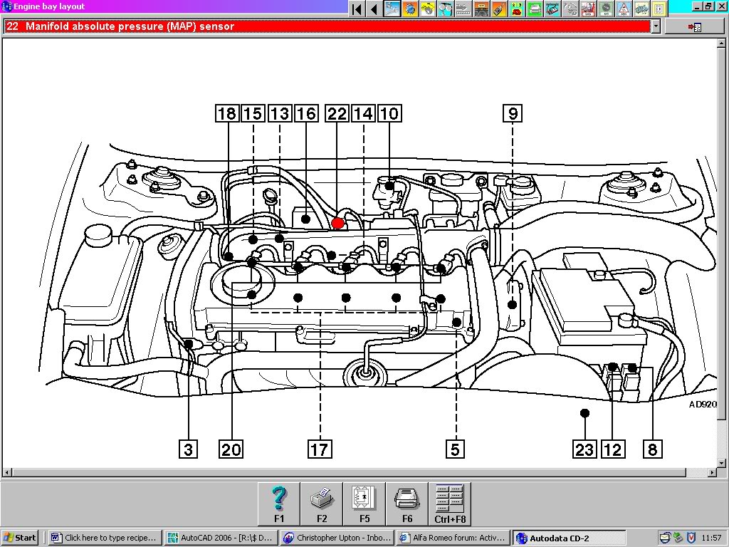Go to previous page using back arrow

point(374,9)
